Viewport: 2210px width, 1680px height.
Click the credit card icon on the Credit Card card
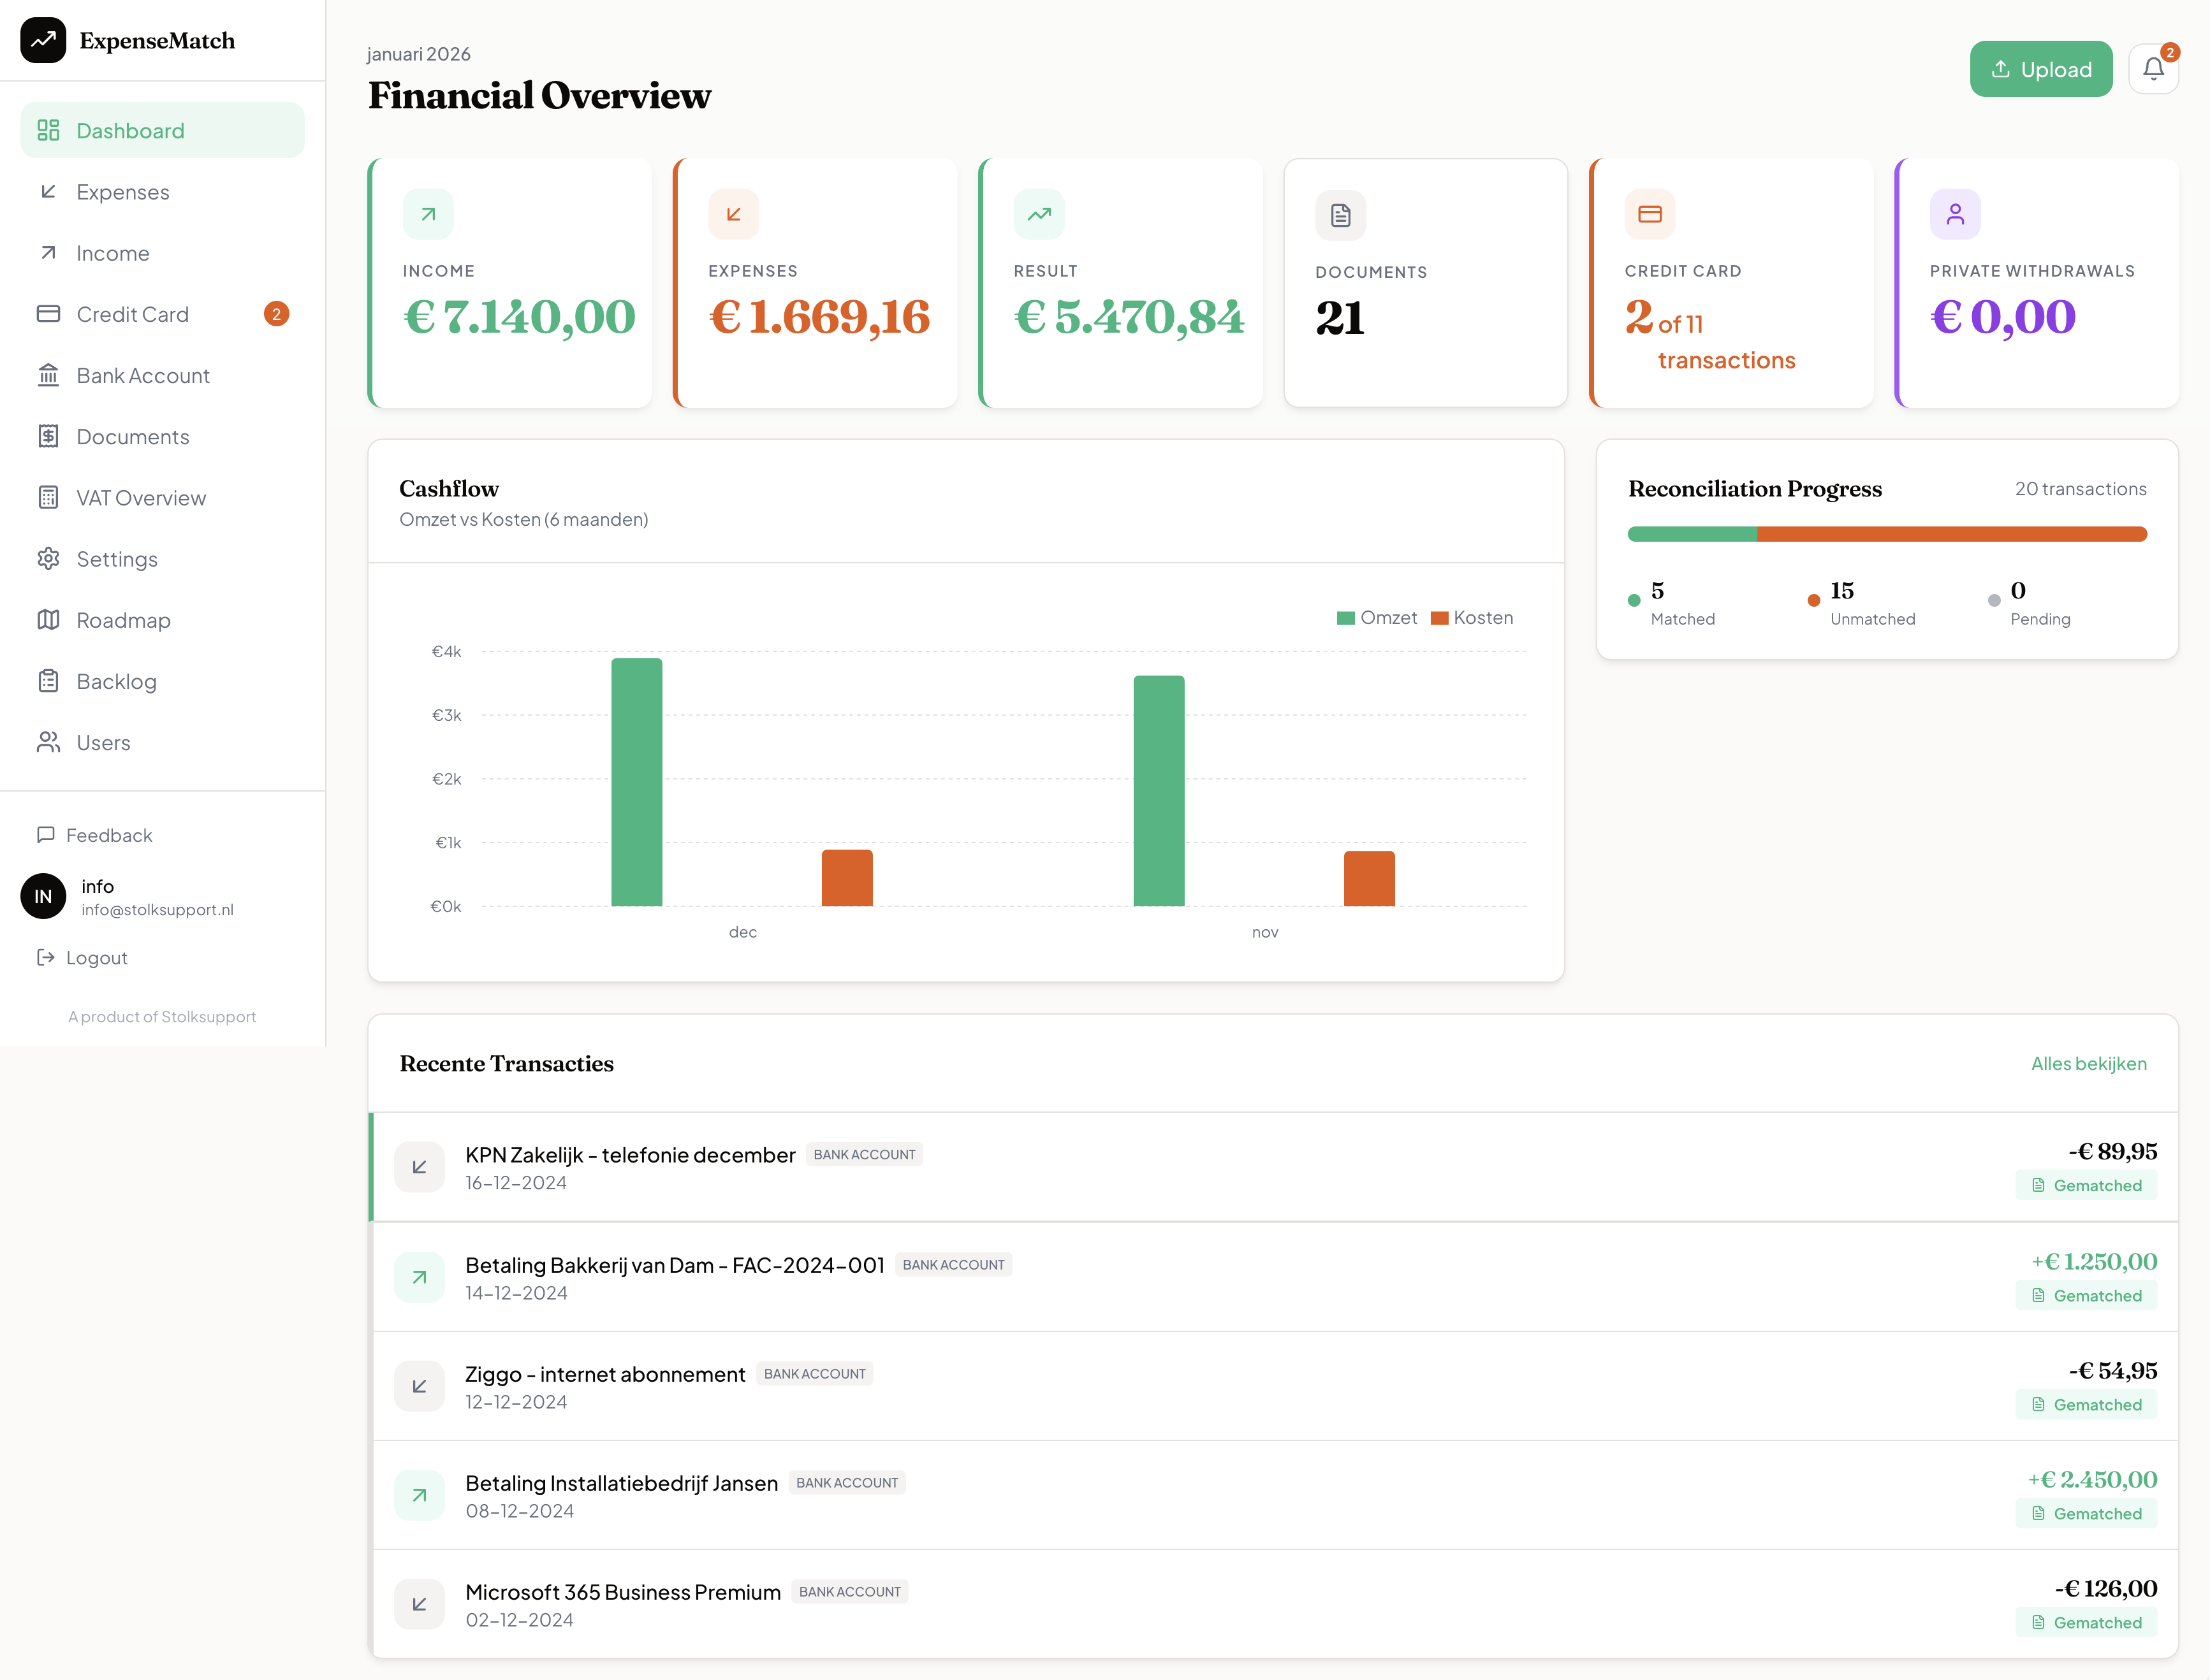pos(1650,213)
